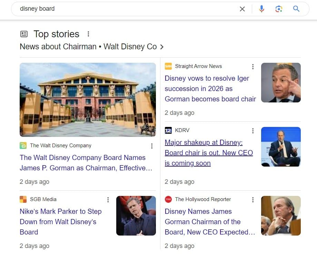The image size is (317, 259).
Task: Click the search input field
Action: [103, 9]
